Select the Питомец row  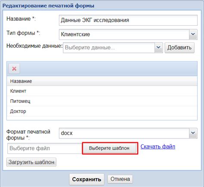[x=102, y=101]
